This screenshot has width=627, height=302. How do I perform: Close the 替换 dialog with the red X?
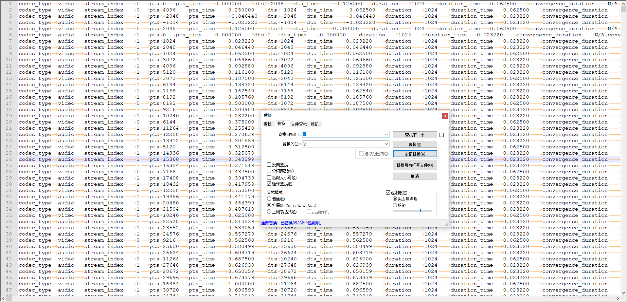click(x=445, y=116)
